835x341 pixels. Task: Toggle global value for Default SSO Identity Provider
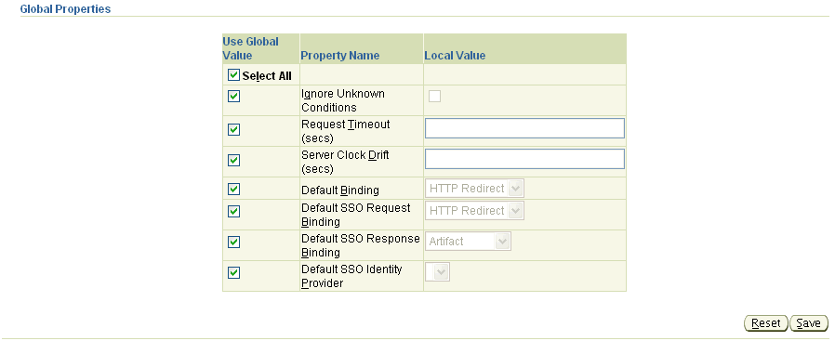click(x=233, y=272)
